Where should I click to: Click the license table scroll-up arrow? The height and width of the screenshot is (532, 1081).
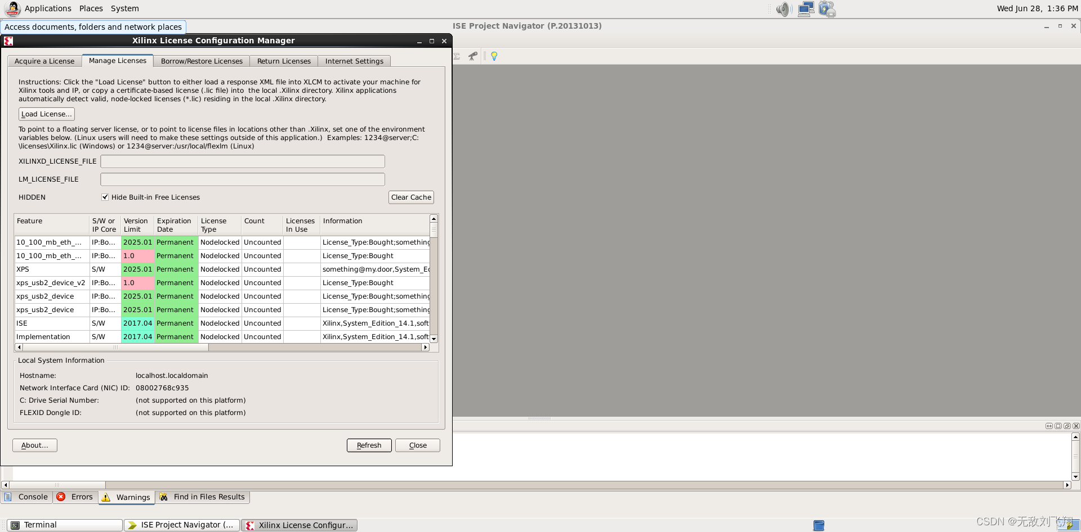434,219
